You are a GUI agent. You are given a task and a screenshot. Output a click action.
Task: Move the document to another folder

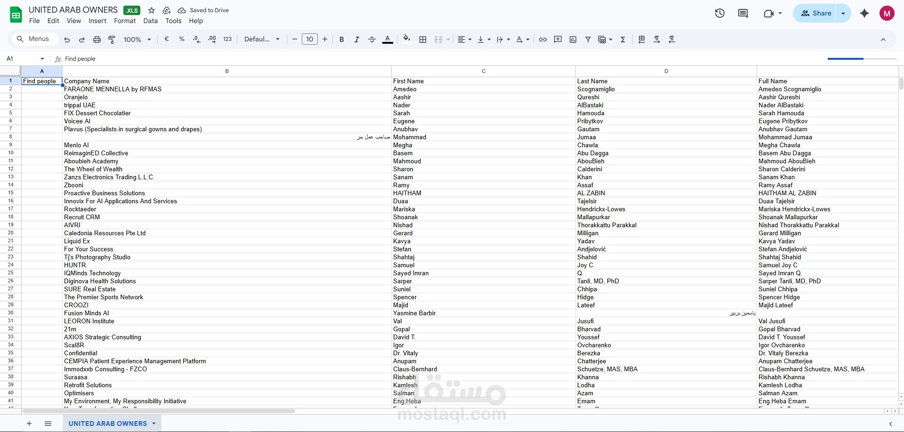point(167,10)
